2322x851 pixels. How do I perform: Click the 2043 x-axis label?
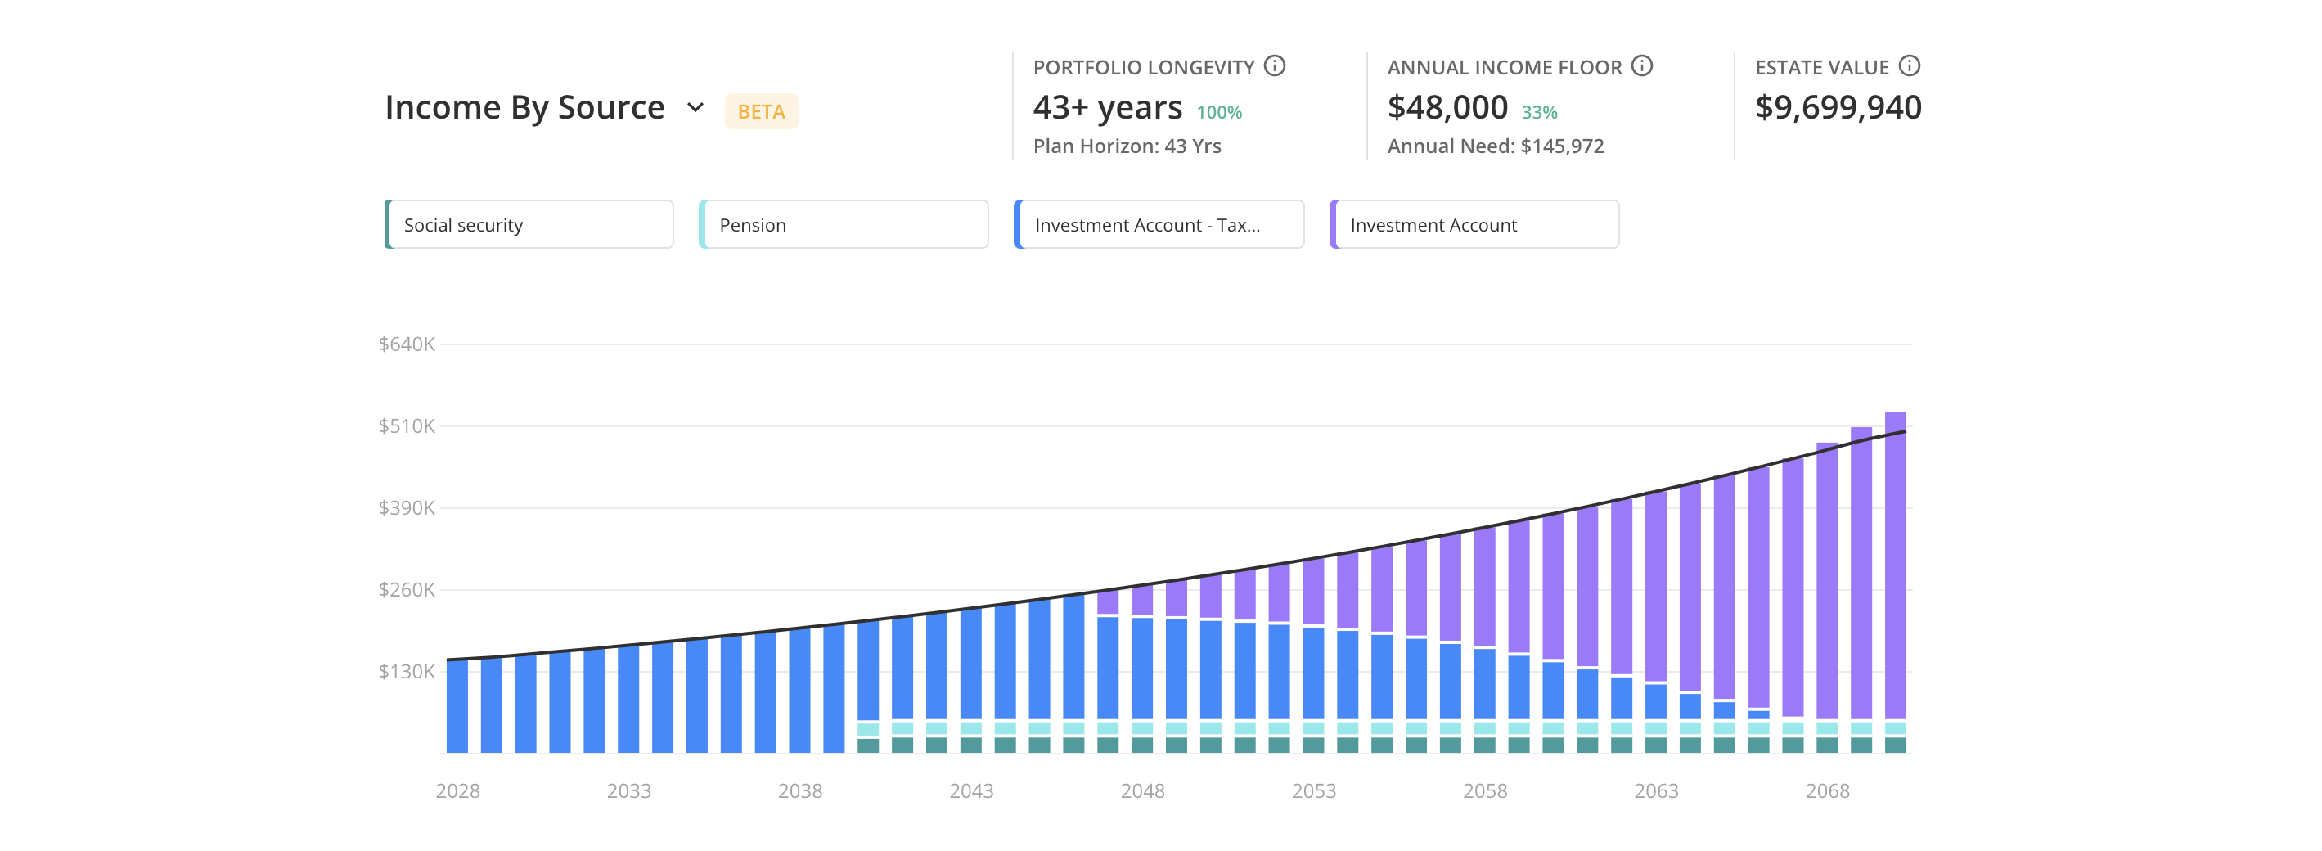[972, 790]
